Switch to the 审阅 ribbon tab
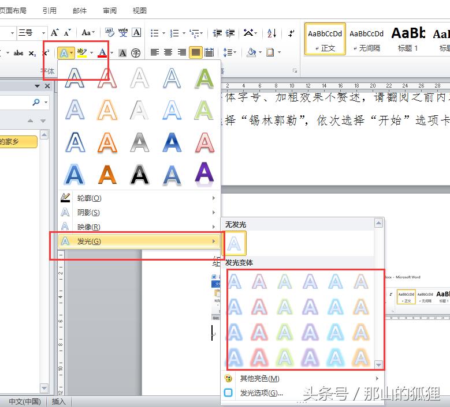Image resolution: width=450 pixels, height=407 pixels. tap(109, 10)
